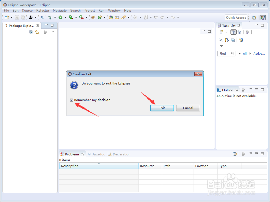
Task: Click the Search flashlight toolbar icon
Action: [123, 17]
